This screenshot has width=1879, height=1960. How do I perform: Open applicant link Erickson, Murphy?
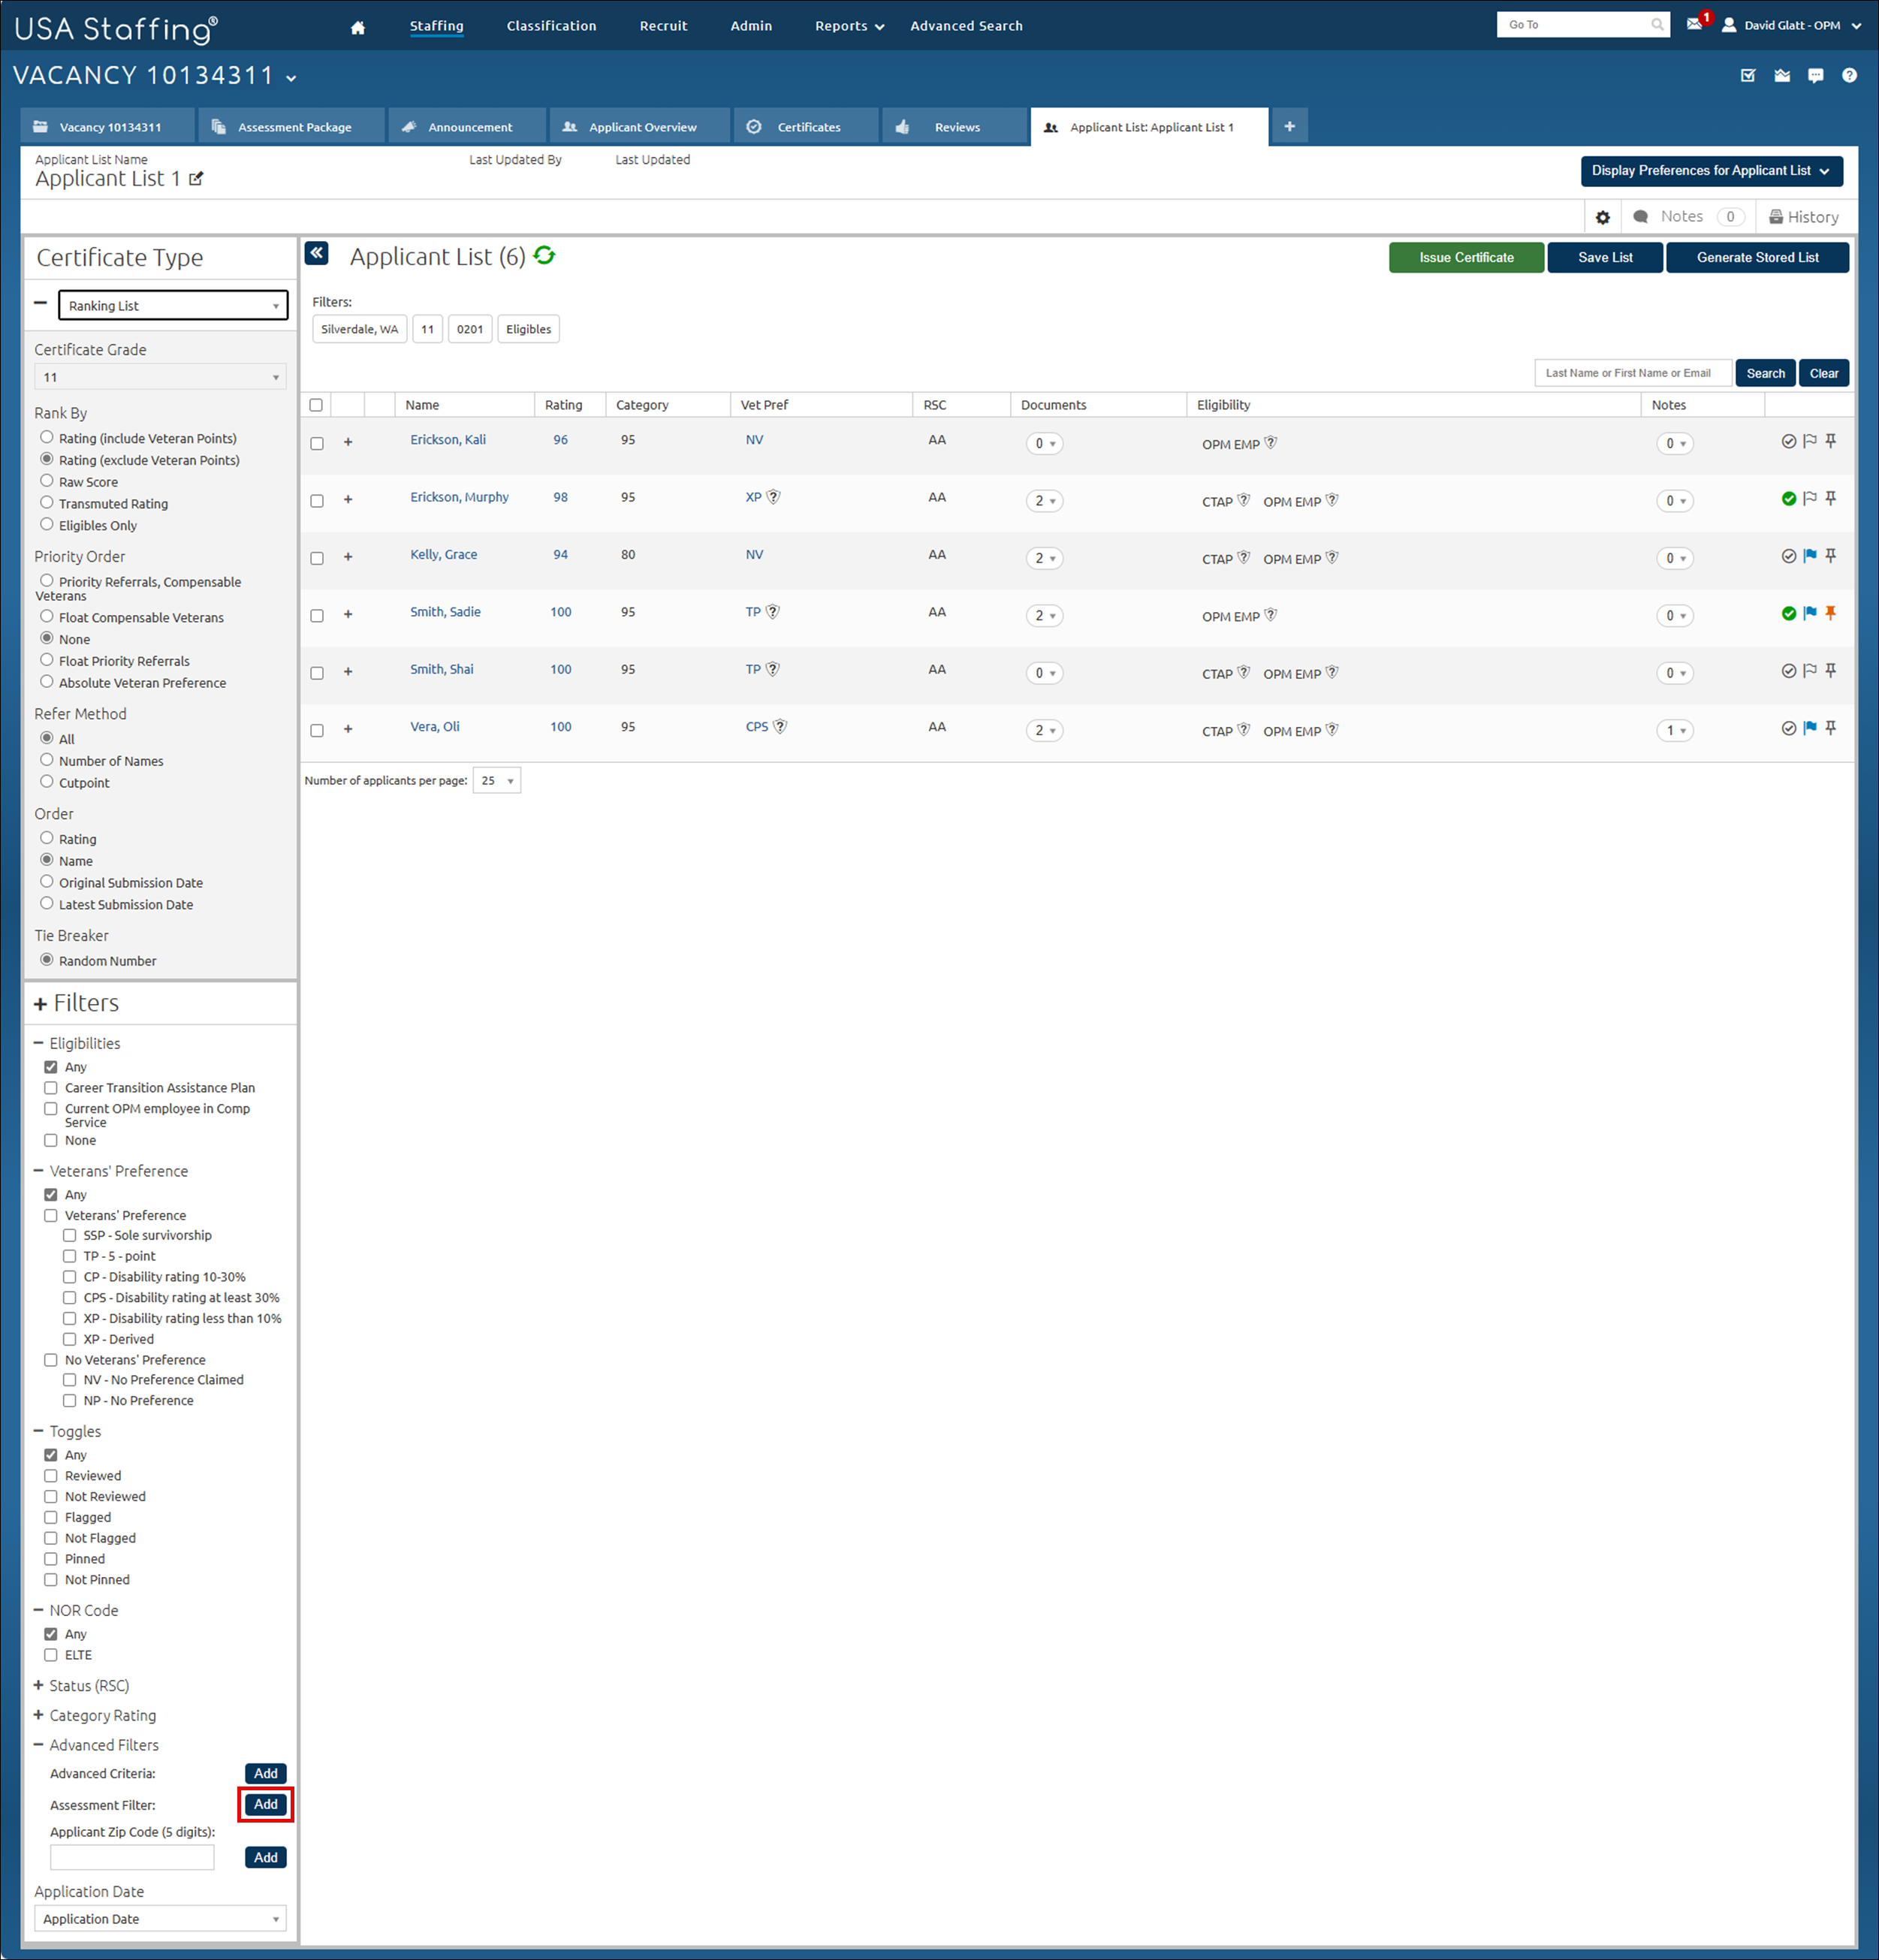pyautogui.click(x=459, y=497)
